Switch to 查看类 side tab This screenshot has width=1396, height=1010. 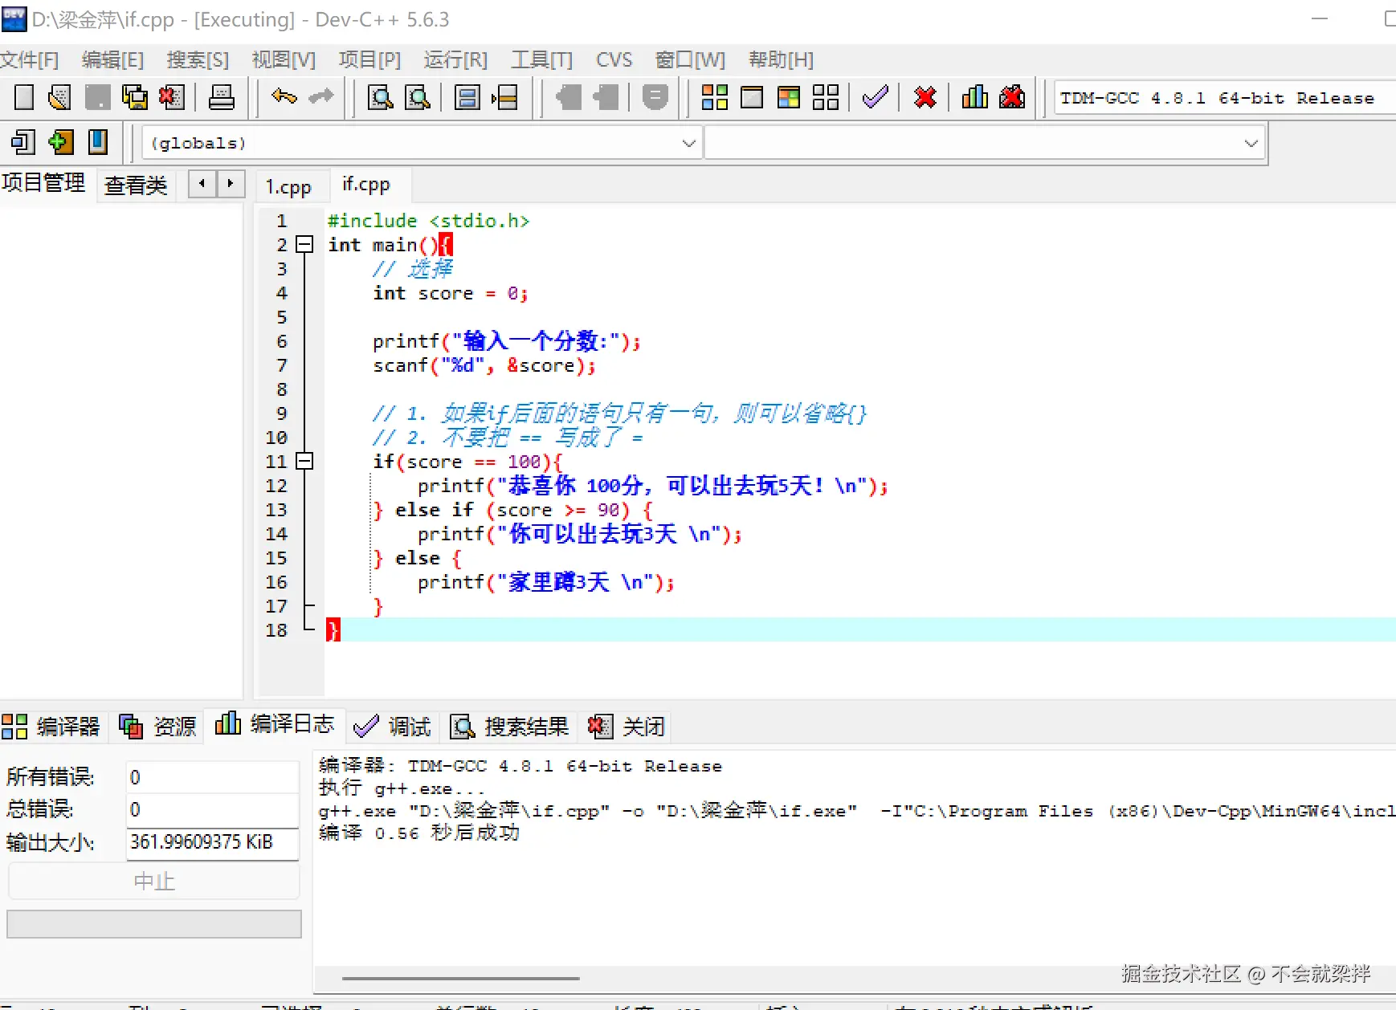[x=136, y=185]
